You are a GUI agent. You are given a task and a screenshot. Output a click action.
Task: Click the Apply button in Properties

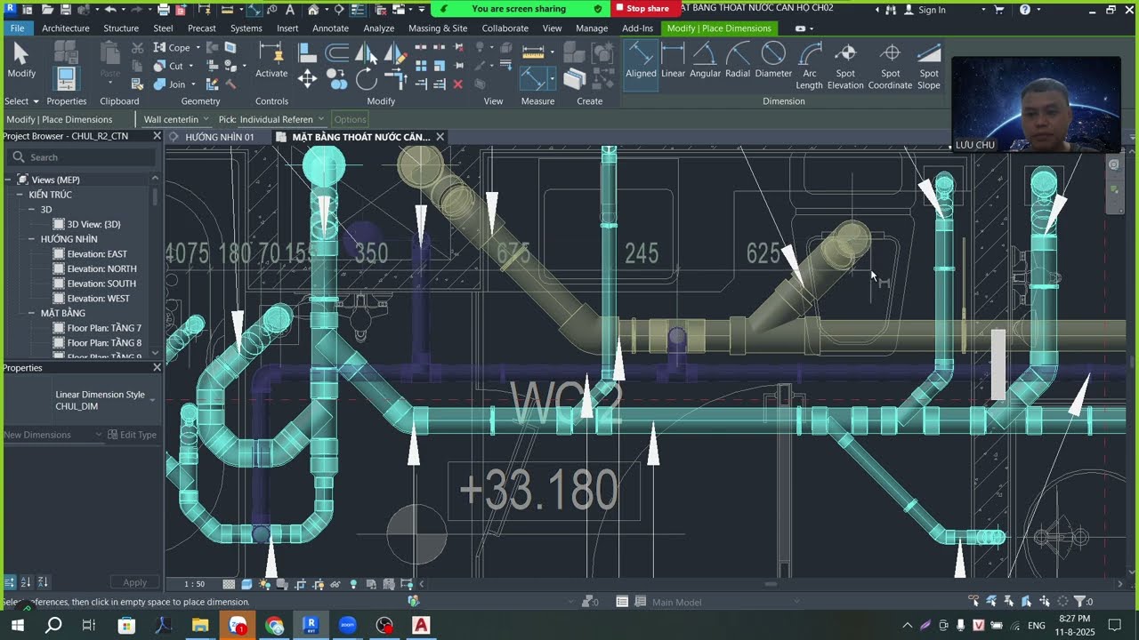pos(135,582)
